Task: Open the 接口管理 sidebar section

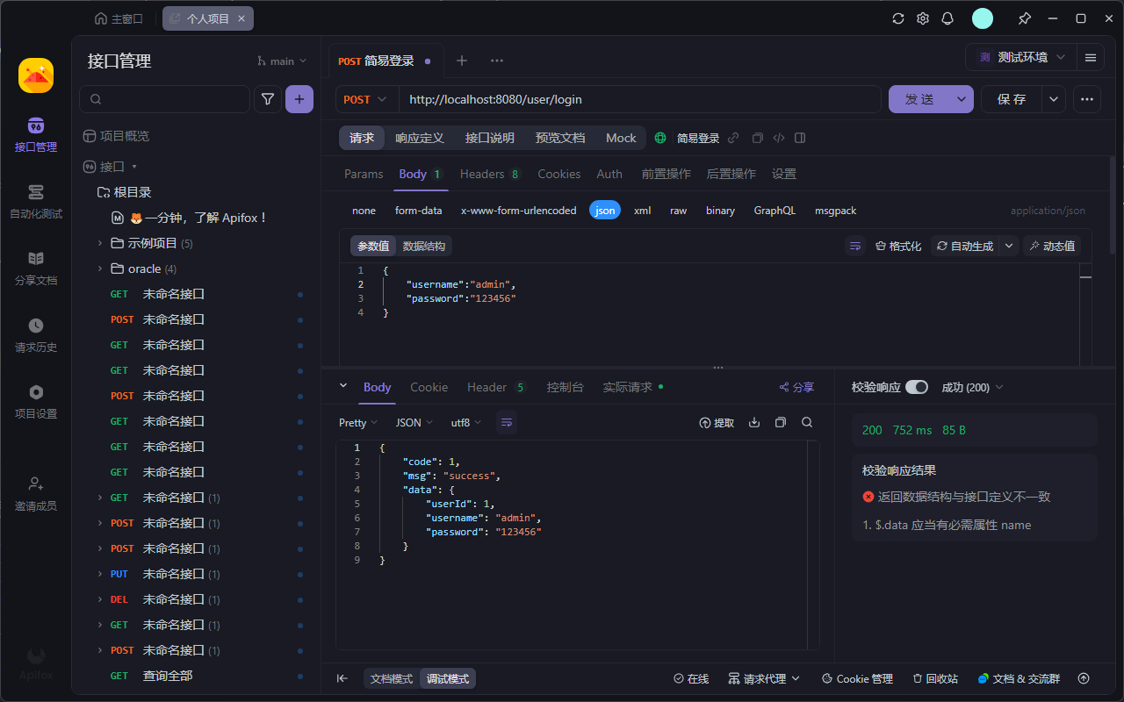Action: 35,134
